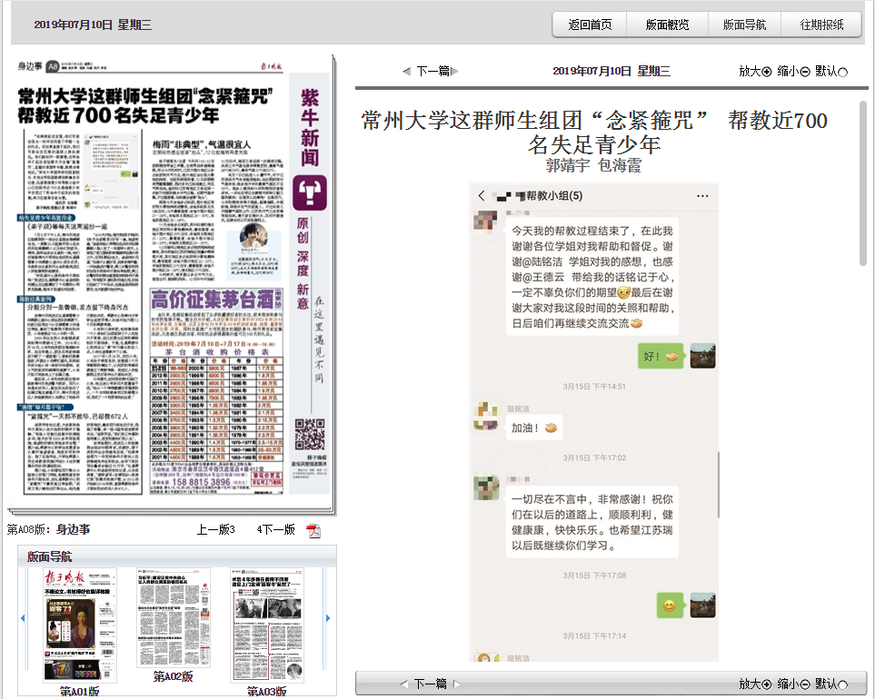This screenshot has height=699, width=875.
Task: Reset text size with top 默认 circle
Action: coord(842,72)
